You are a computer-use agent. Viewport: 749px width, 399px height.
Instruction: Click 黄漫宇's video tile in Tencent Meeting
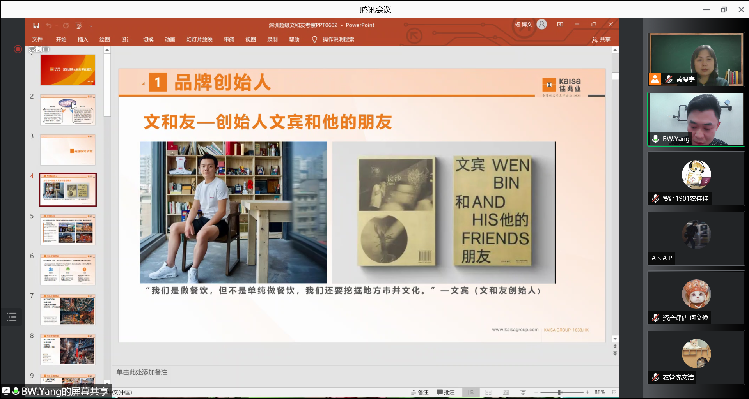(696, 59)
